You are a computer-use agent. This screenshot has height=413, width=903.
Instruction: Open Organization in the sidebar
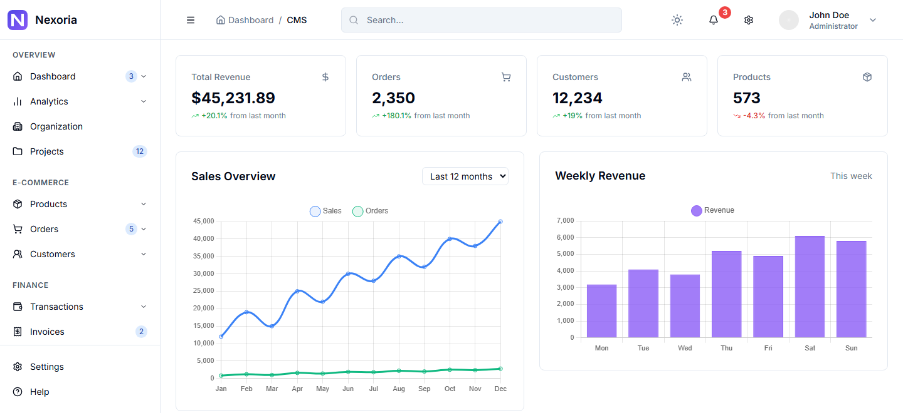click(80, 126)
